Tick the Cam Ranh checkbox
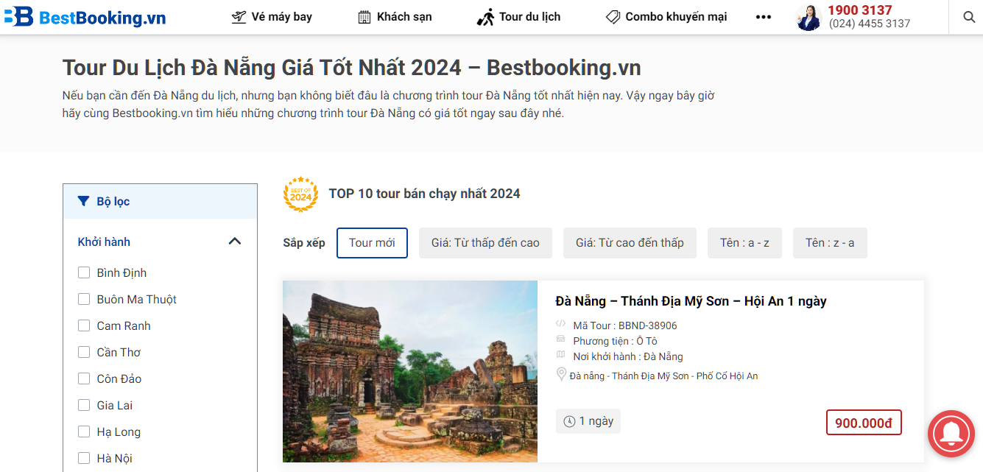 [x=84, y=325]
